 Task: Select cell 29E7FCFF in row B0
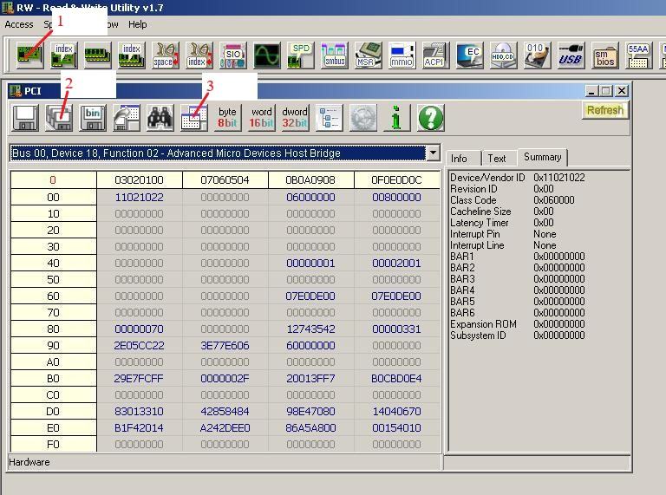click(140, 379)
